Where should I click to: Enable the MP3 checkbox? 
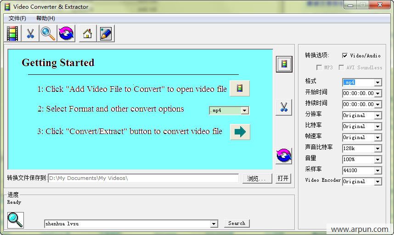(x=319, y=67)
